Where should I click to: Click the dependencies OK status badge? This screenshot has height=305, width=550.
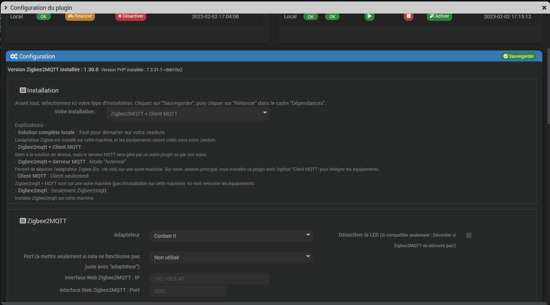tap(44, 16)
